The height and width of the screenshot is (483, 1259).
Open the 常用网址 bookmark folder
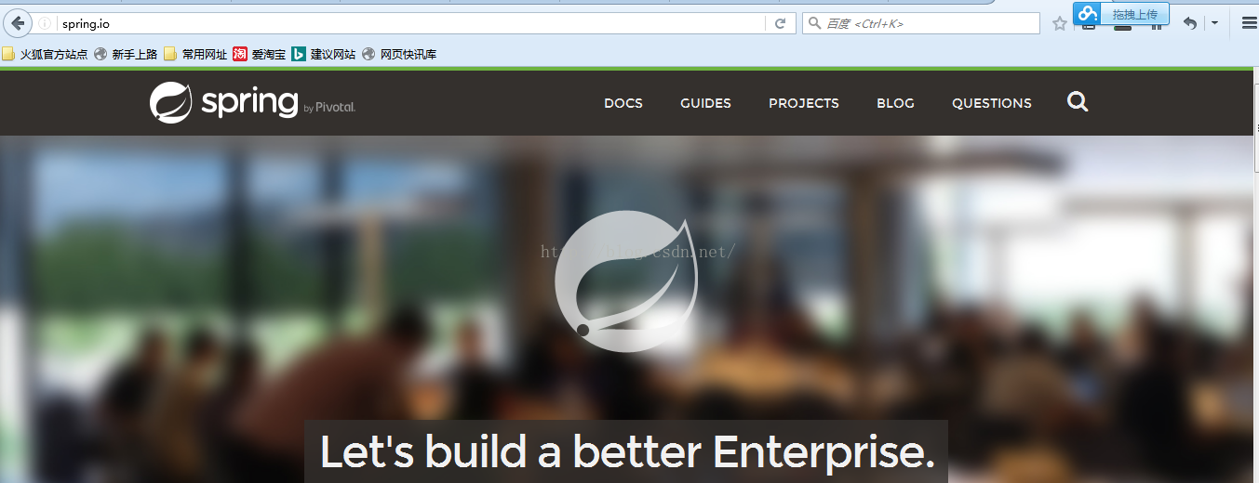tap(195, 54)
